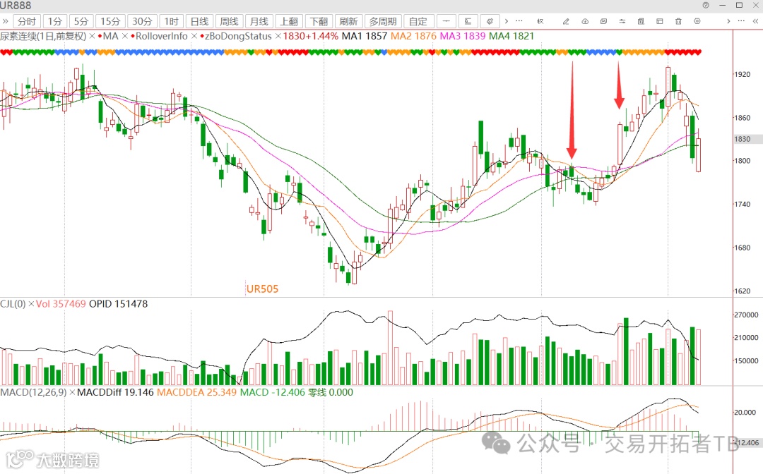Click the 零线 0.000 value

click(331, 392)
